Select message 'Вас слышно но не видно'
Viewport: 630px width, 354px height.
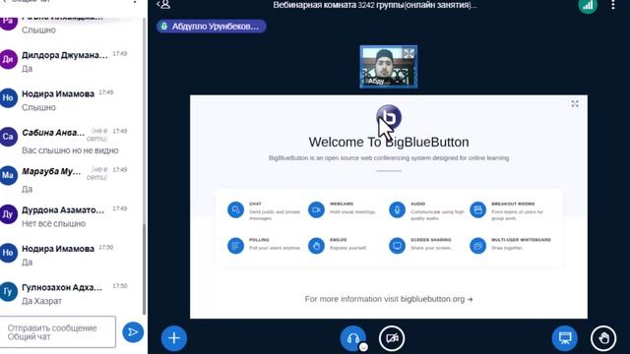click(70, 150)
